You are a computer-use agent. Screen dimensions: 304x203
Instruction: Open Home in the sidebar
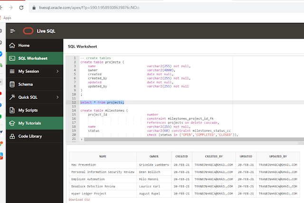pyautogui.click(x=35, y=46)
